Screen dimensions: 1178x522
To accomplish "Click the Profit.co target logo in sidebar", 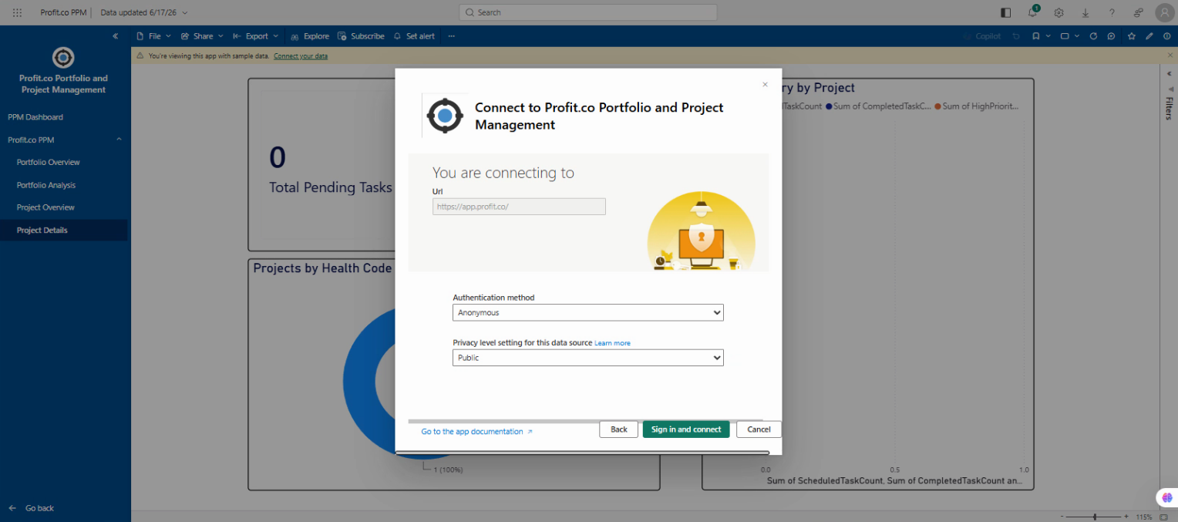I will tap(63, 57).
